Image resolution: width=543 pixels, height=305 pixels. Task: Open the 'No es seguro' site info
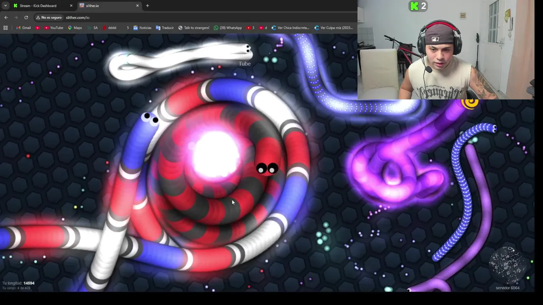point(49,17)
